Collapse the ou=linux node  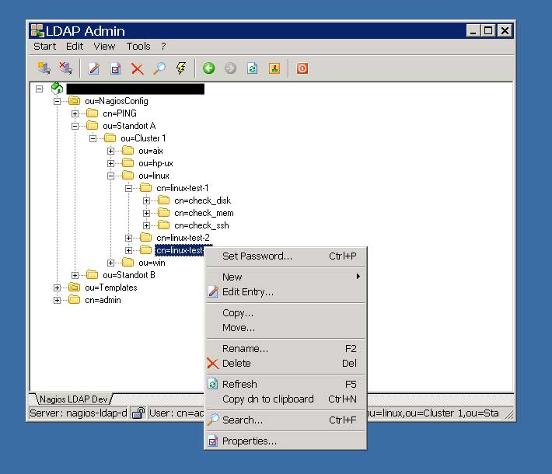click(110, 176)
